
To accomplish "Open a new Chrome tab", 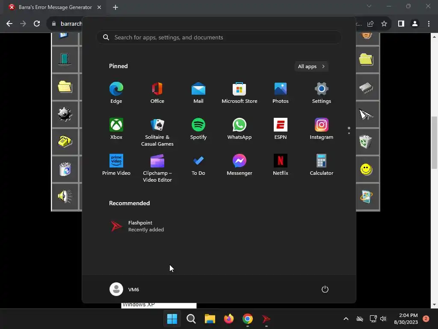I will coord(115,7).
